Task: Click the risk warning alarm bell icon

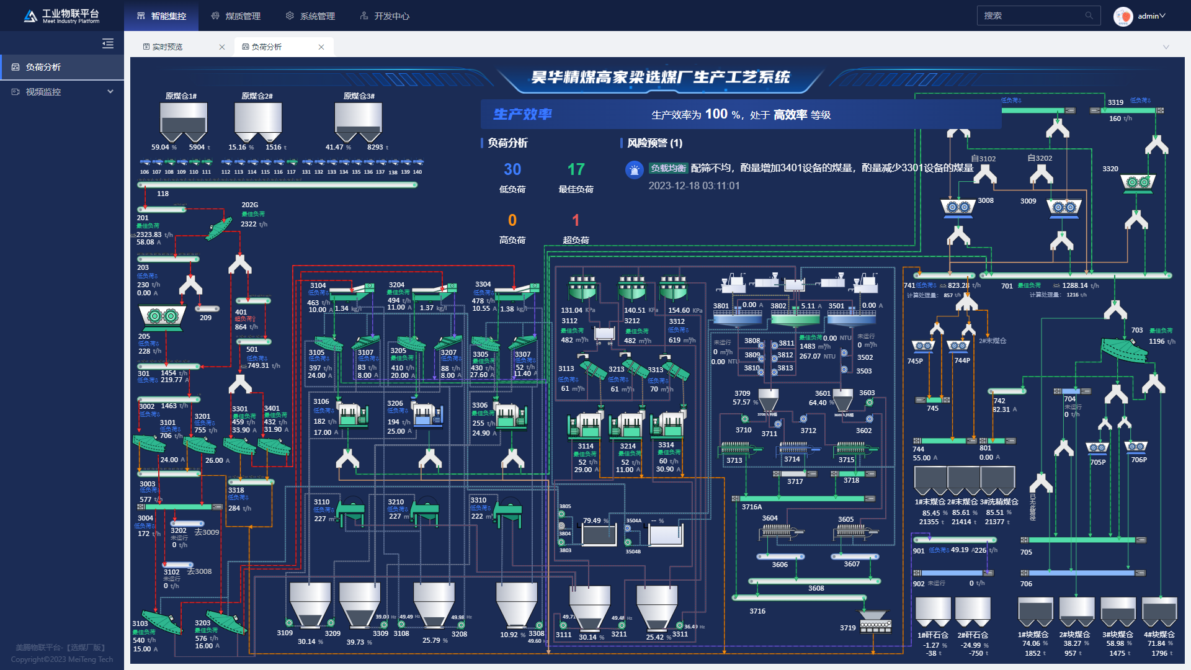Action: click(634, 169)
